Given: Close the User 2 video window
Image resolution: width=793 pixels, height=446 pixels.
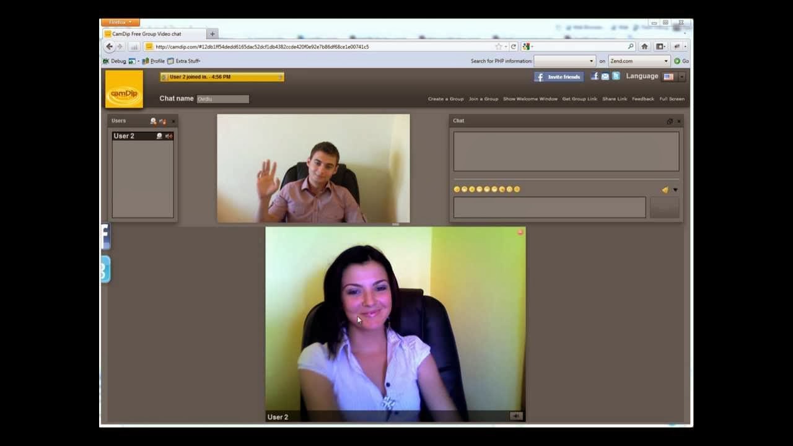Looking at the screenshot, I should (x=520, y=232).
